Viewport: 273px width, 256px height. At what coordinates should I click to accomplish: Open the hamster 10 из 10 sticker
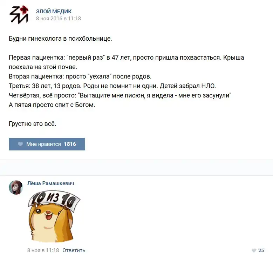point(54,216)
